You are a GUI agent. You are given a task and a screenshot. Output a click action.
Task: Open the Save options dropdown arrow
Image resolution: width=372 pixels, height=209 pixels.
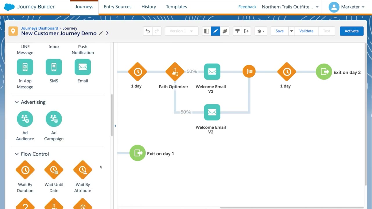tap(291, 31)
